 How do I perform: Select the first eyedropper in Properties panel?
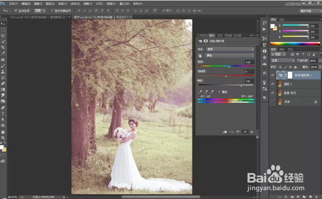coord(200,92)
